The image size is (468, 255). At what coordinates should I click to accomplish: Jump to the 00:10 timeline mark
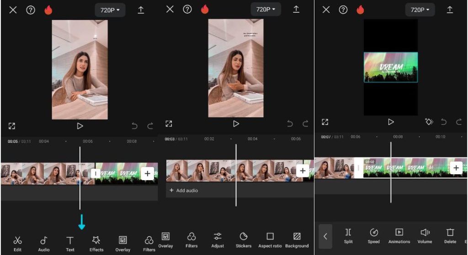440,137
